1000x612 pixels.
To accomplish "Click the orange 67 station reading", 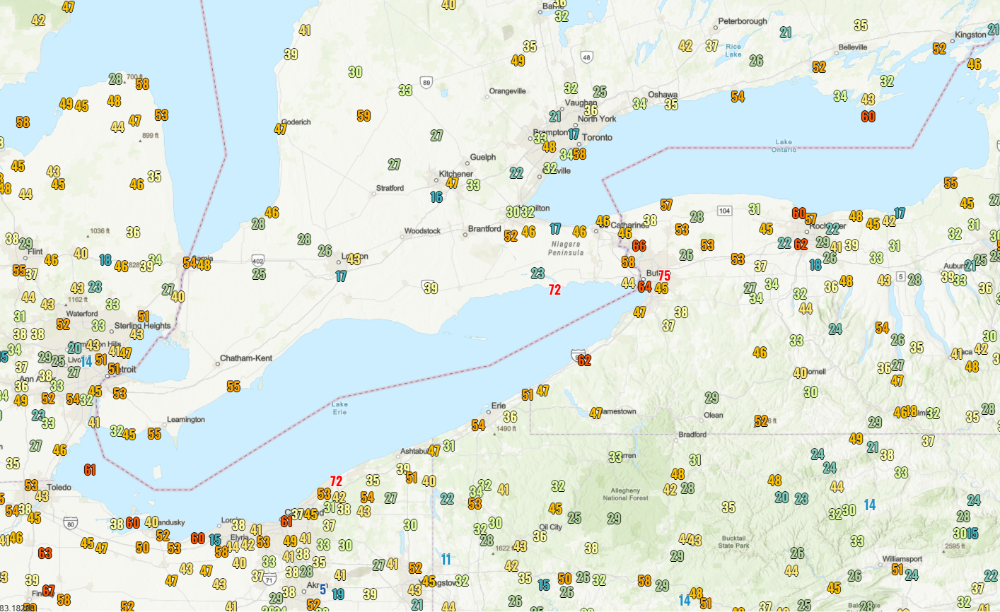I will 48,591.
